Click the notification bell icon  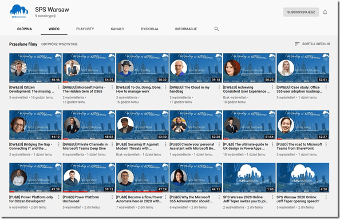325,12
